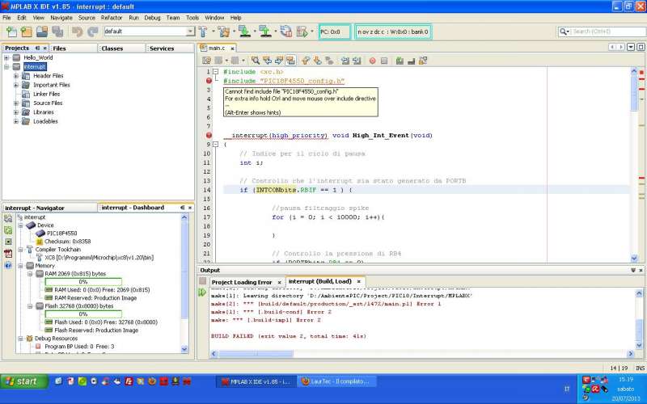Select the main.c editor tab
This screenshot has height=404, width=647.
coord(217,48)
